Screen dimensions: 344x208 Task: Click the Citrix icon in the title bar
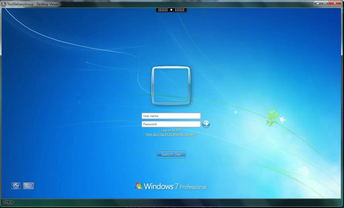point(3,4)
